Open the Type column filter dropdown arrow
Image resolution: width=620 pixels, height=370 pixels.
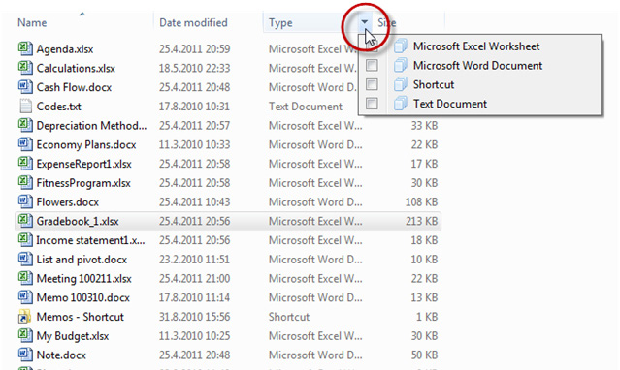[x=365, y=22]
